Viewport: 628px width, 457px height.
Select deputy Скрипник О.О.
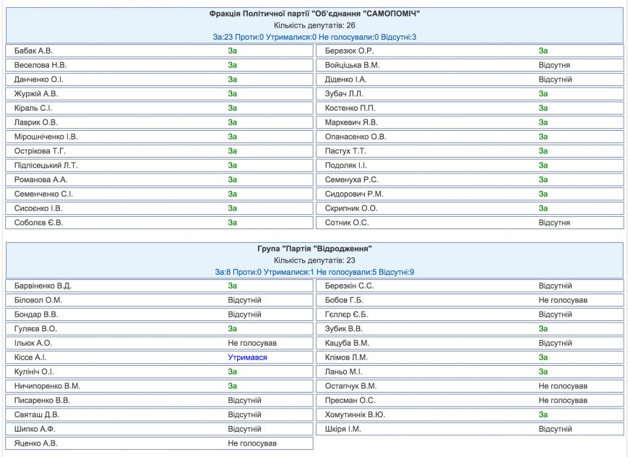coord(351,208)
